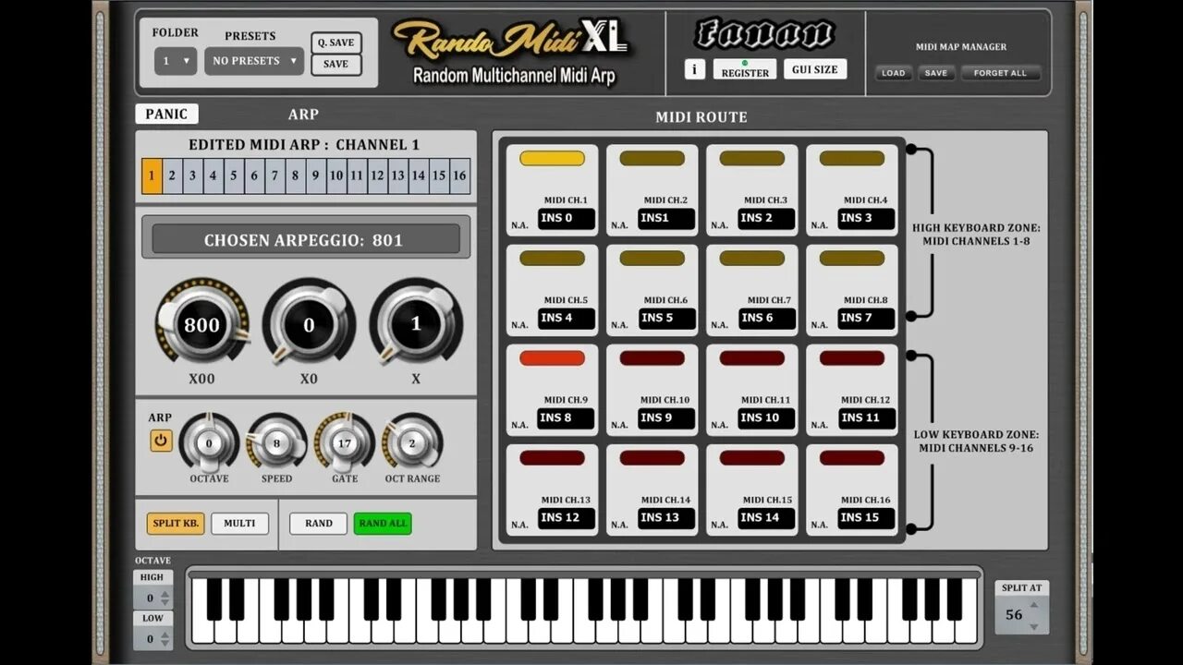Toggle the MIDI CH.12 LED indicator
Screen dimensions: 1183x665
tap(851, 357)
